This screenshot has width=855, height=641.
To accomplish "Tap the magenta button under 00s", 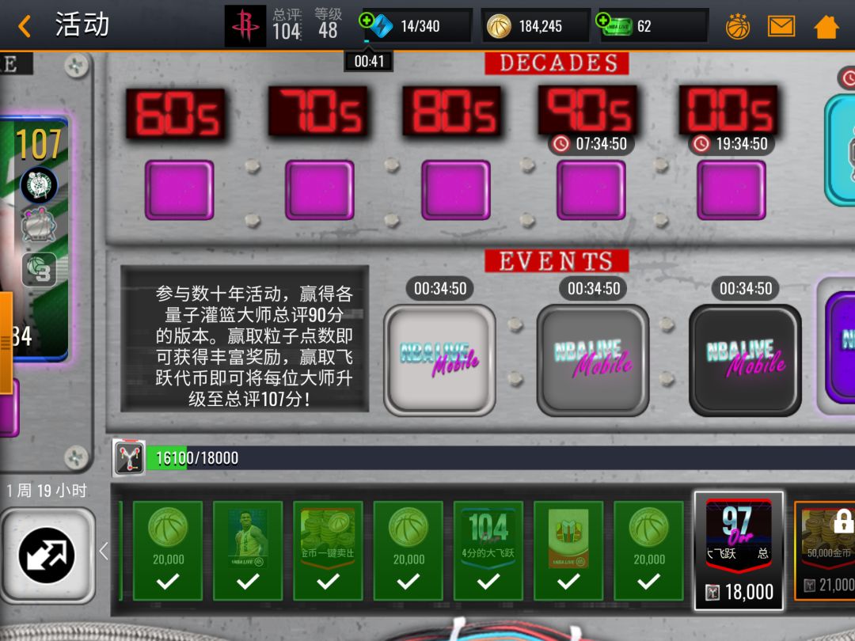I will (731, 190).
